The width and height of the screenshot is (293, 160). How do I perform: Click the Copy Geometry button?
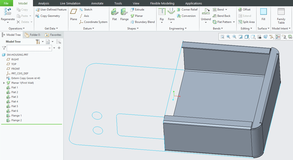click(48, 16)
